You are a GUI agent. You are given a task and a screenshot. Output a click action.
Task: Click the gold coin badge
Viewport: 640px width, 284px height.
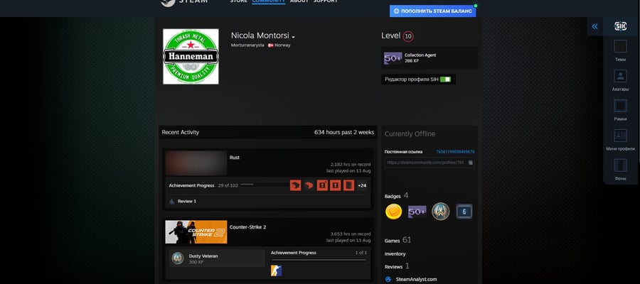(x=393, y=212)
